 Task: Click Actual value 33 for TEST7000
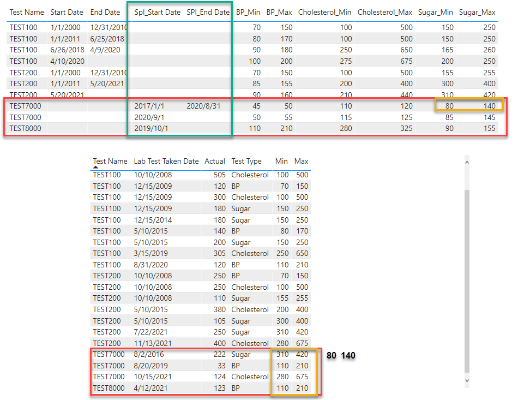tap(221, 366)
